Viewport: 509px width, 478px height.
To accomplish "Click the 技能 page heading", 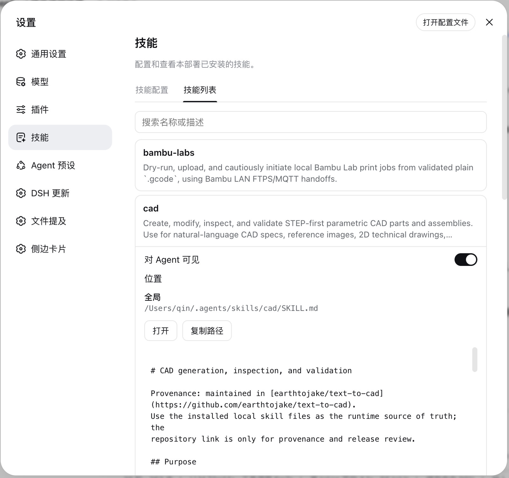I will [x=146, y=43].
